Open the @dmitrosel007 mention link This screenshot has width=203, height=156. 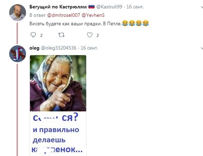(x=63, y=15)
